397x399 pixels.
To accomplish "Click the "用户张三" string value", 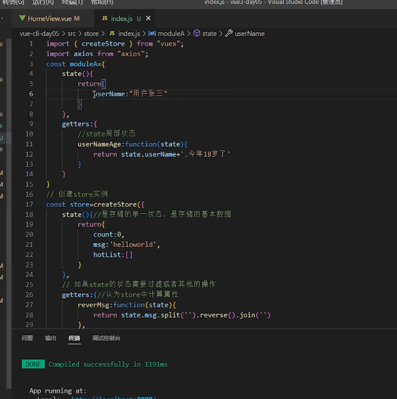I will pyautogui.click(x=148, y=94).
